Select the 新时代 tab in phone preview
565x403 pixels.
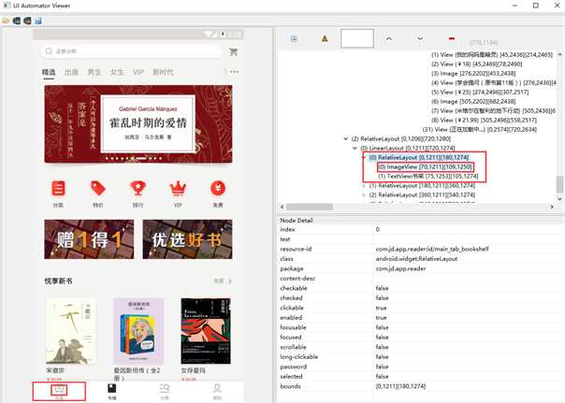coord(163,72)
